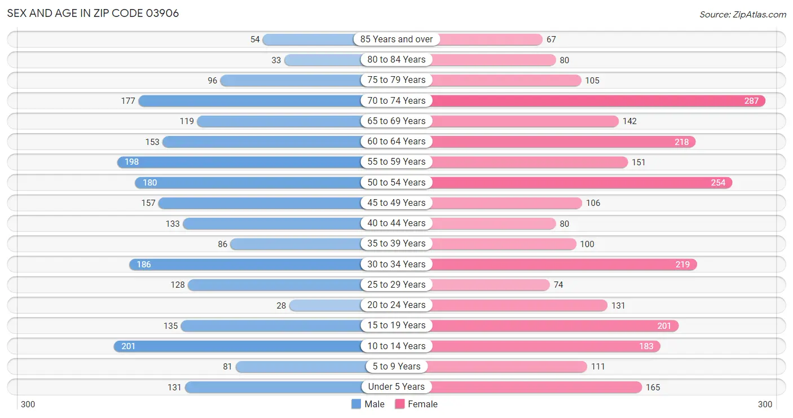
Task: Click the 30 to 34 Years label
Action: (x=396, y=265)
